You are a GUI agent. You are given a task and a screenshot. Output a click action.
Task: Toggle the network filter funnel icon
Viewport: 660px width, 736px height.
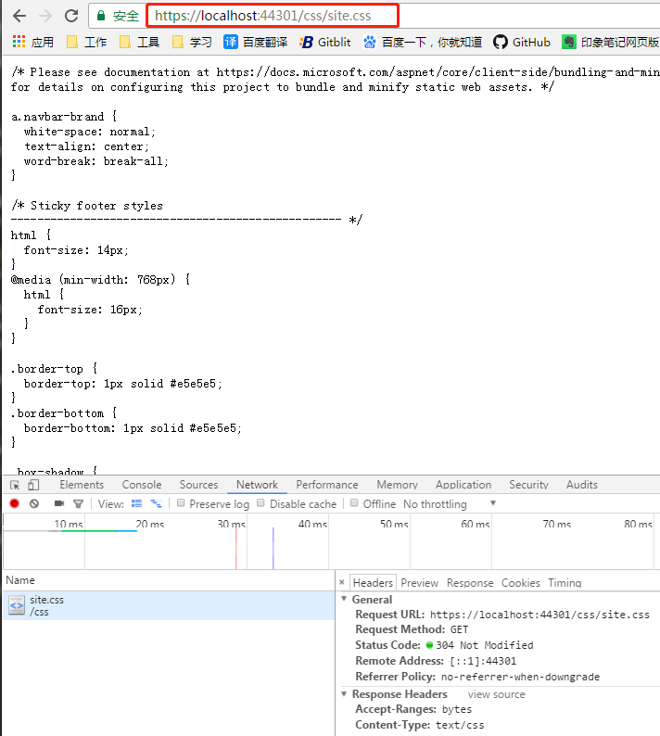point(79,504)
